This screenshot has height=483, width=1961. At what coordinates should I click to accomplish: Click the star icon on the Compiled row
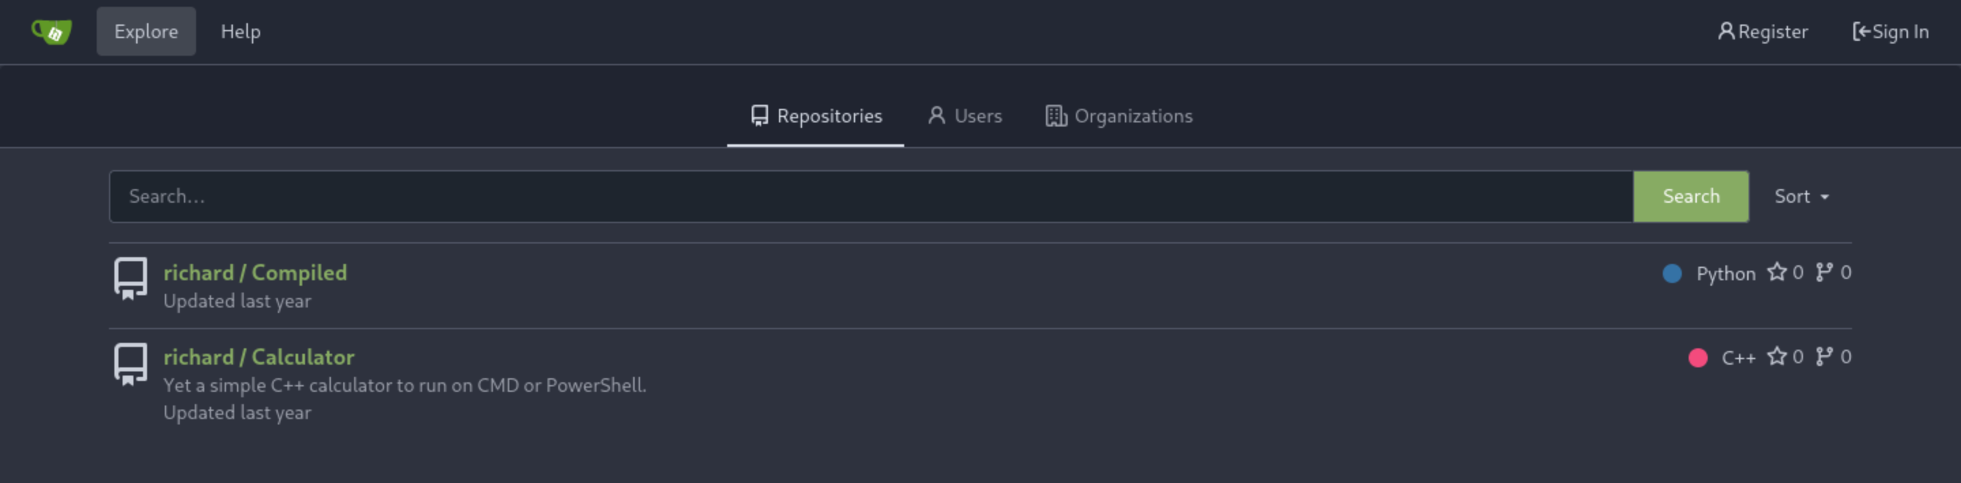1776,272
